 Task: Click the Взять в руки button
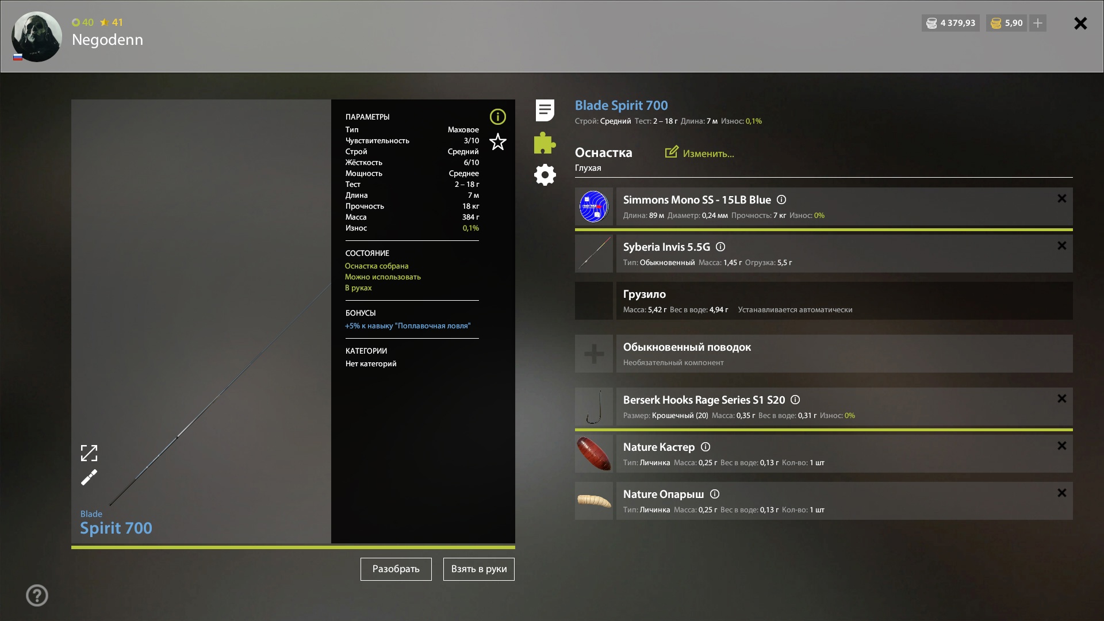point(479,569)
